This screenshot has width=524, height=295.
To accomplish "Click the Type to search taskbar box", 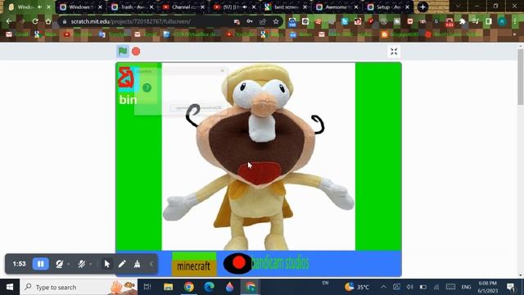I will 79,287.
